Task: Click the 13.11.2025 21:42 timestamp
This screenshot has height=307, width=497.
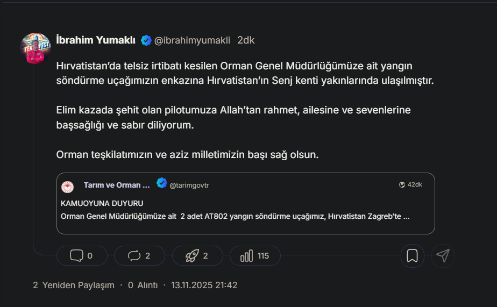Action: [204, 285]
